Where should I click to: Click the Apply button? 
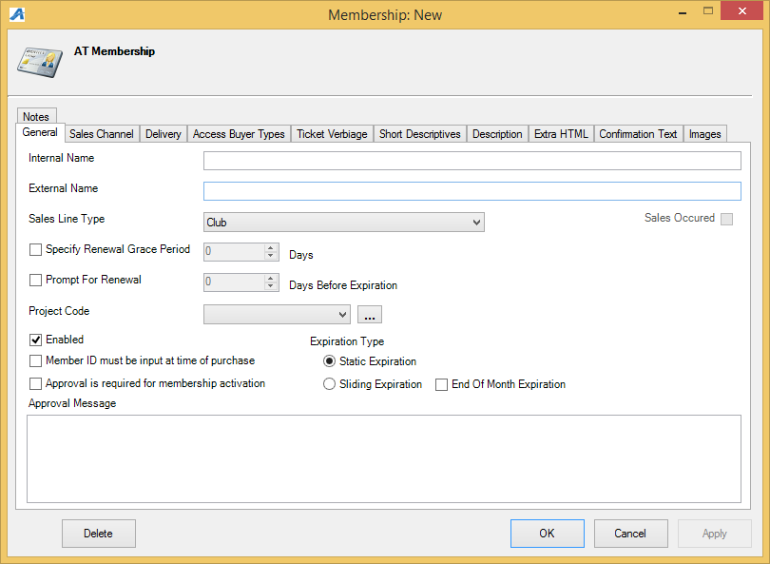click(x=715, y=534)
